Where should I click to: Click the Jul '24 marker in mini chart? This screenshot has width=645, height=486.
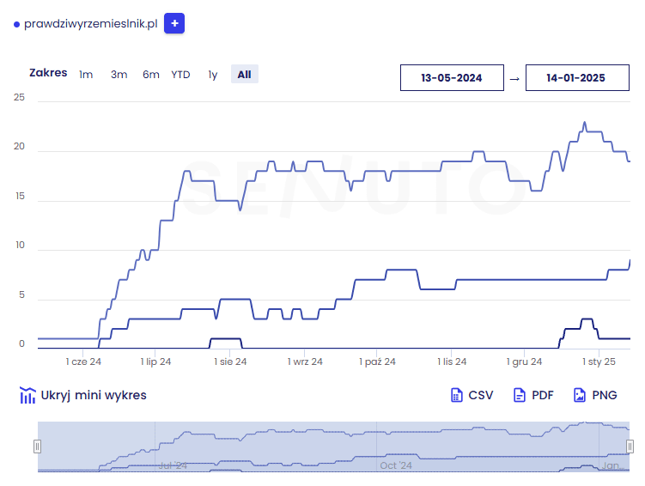(x=173, y=465)
